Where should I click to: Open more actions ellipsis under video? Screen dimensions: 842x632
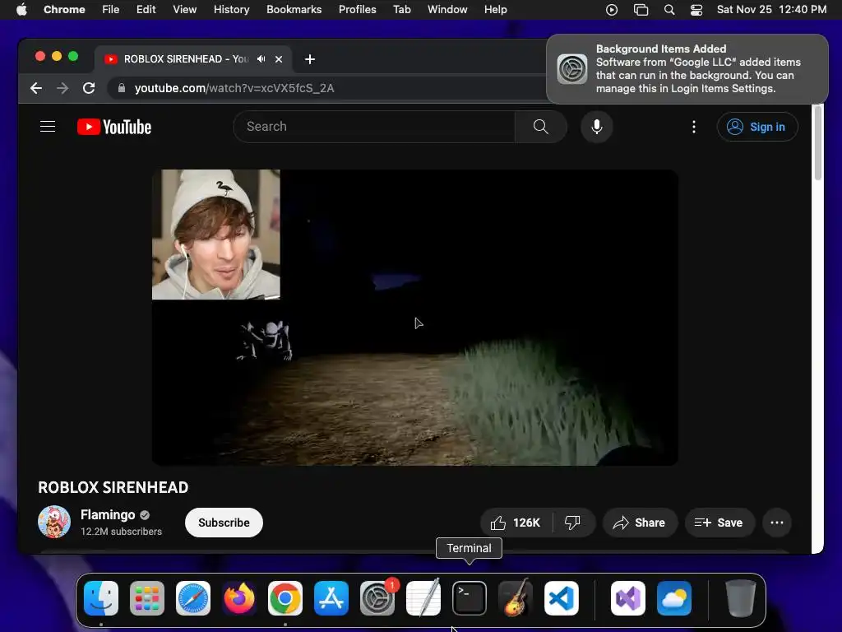click(777, 523)
